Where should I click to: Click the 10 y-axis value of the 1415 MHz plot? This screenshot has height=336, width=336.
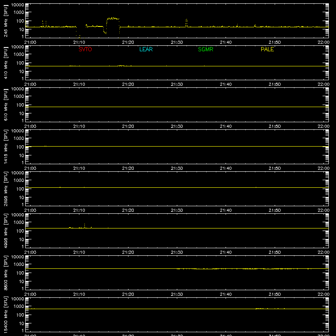tap(21, 155)
